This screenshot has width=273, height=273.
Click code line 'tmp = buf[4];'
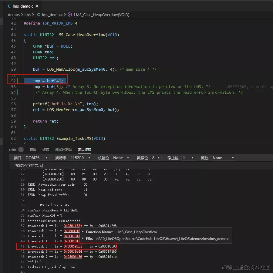pyautogui.click(x=48, y=81)
